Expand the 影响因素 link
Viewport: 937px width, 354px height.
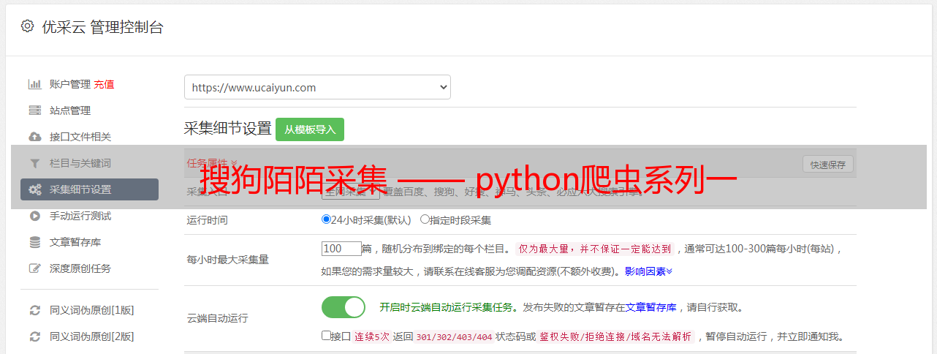648,271
